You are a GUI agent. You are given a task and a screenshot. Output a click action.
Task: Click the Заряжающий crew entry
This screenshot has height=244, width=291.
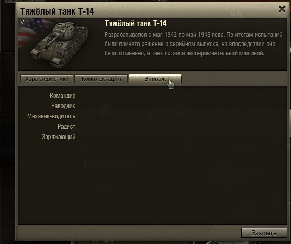coord(59,137)
